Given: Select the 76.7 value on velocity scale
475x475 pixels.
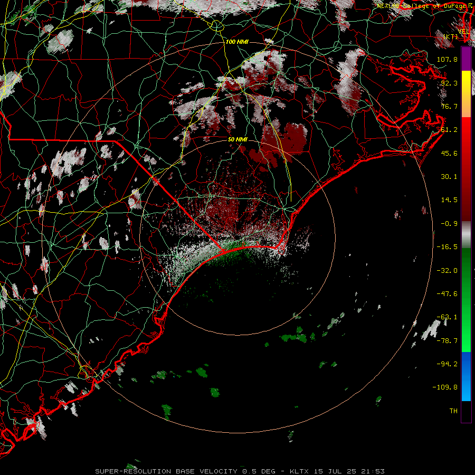Looking at the screenshot, I should click(x=449, y=106).
